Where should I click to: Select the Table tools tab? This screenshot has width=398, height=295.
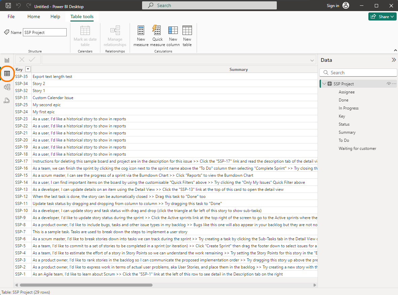click(x=82, y=16)
